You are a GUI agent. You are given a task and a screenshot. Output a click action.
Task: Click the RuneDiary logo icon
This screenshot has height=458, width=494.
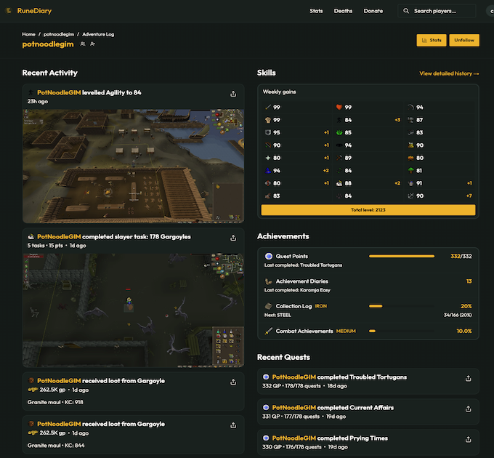(x=8, y=11)
